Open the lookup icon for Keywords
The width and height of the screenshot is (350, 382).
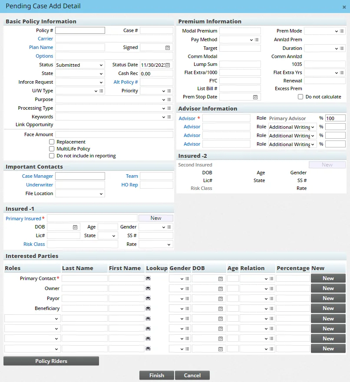point(169,116)
